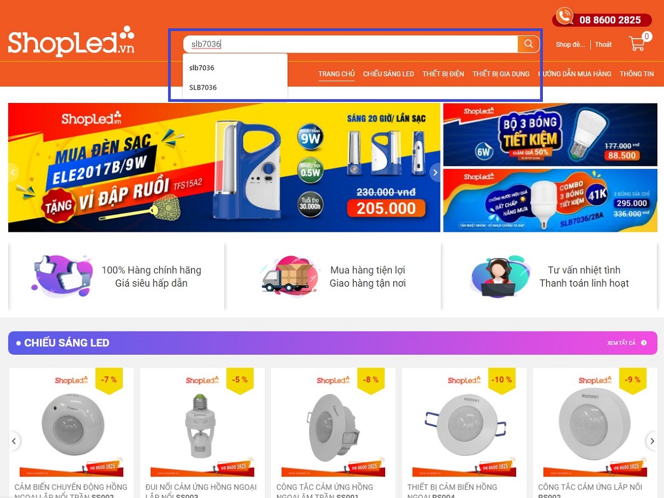The width and height of the screenshot is (664, 498).
Task: Go to next main banner slide
Action: tap(435, 173)
